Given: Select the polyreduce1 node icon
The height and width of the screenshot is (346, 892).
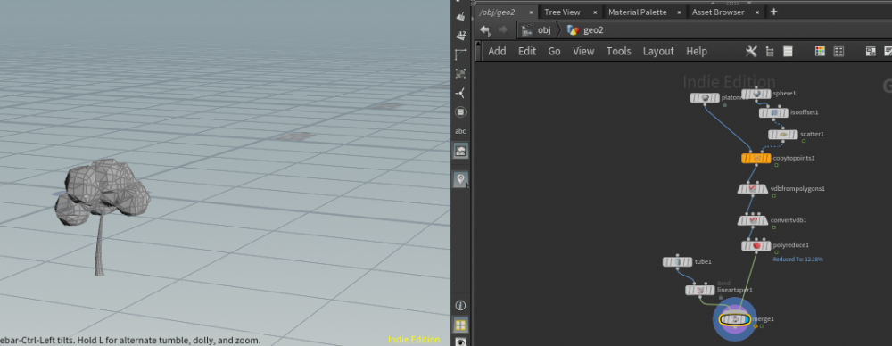Looking at the screenshot, I should click(x=756, y=246).
